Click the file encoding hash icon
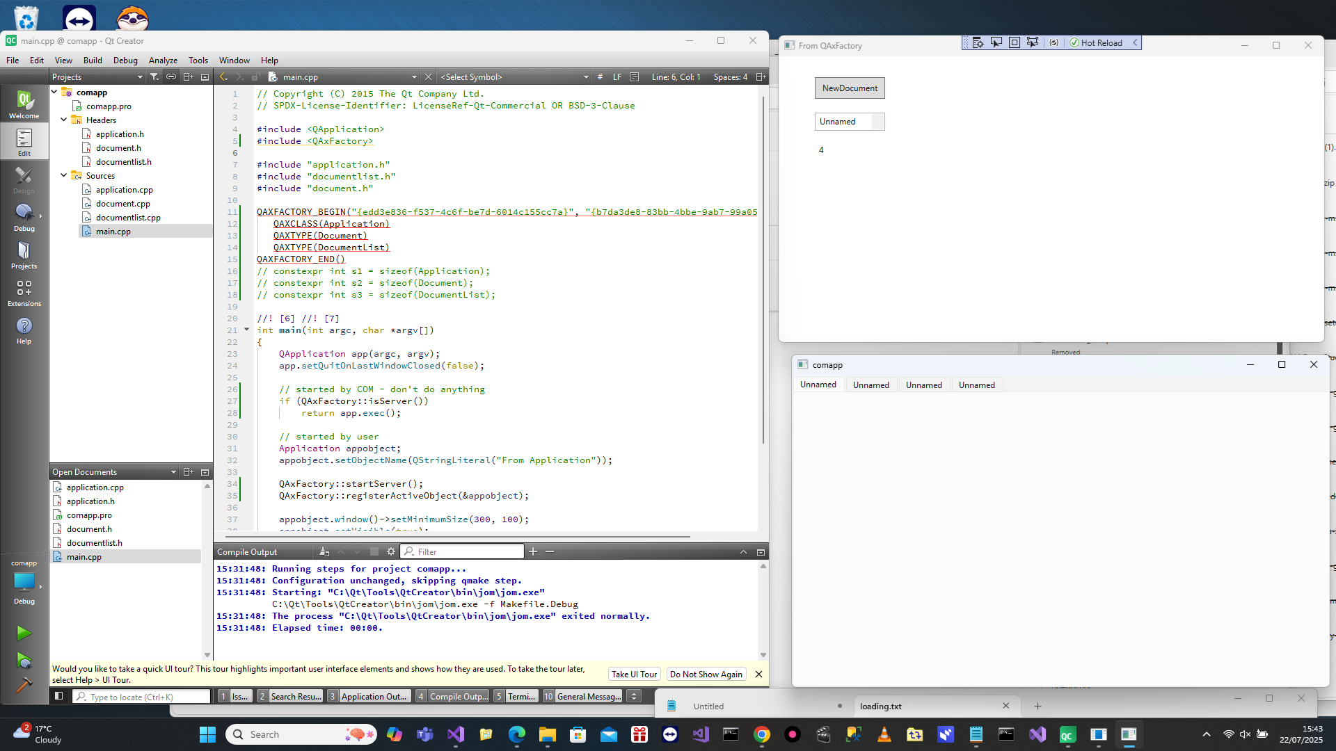Image resolution: width=1336 pixels, height=751 pixels. pyautogui.click(x=600, y=77)
